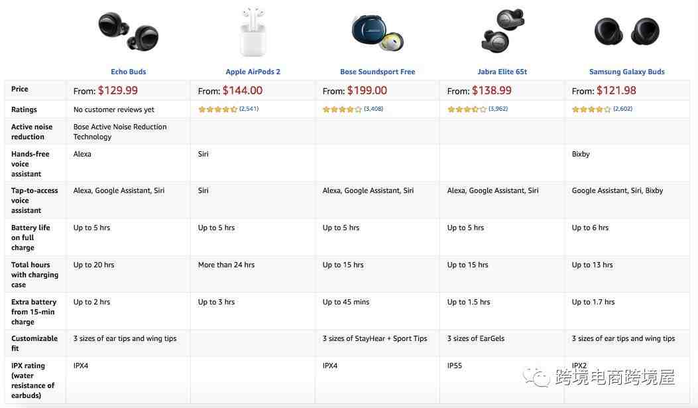This screenshot has height=408, width=698.
Task: Click the Echo Buds $129.99 price
Action: click(118, 90)
